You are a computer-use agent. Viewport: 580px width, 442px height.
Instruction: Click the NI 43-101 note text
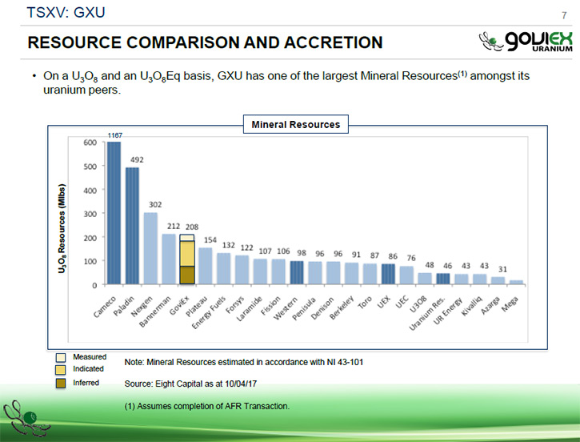pos(244,362)
